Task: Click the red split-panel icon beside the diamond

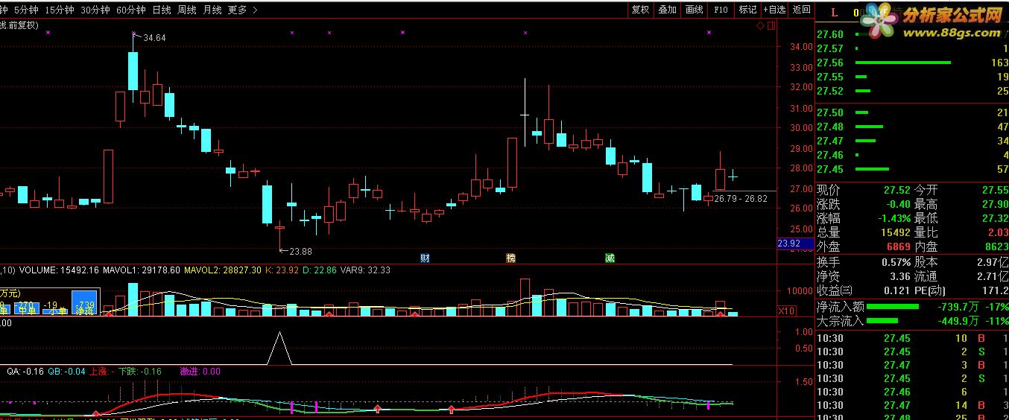Action: pos(771,26)
